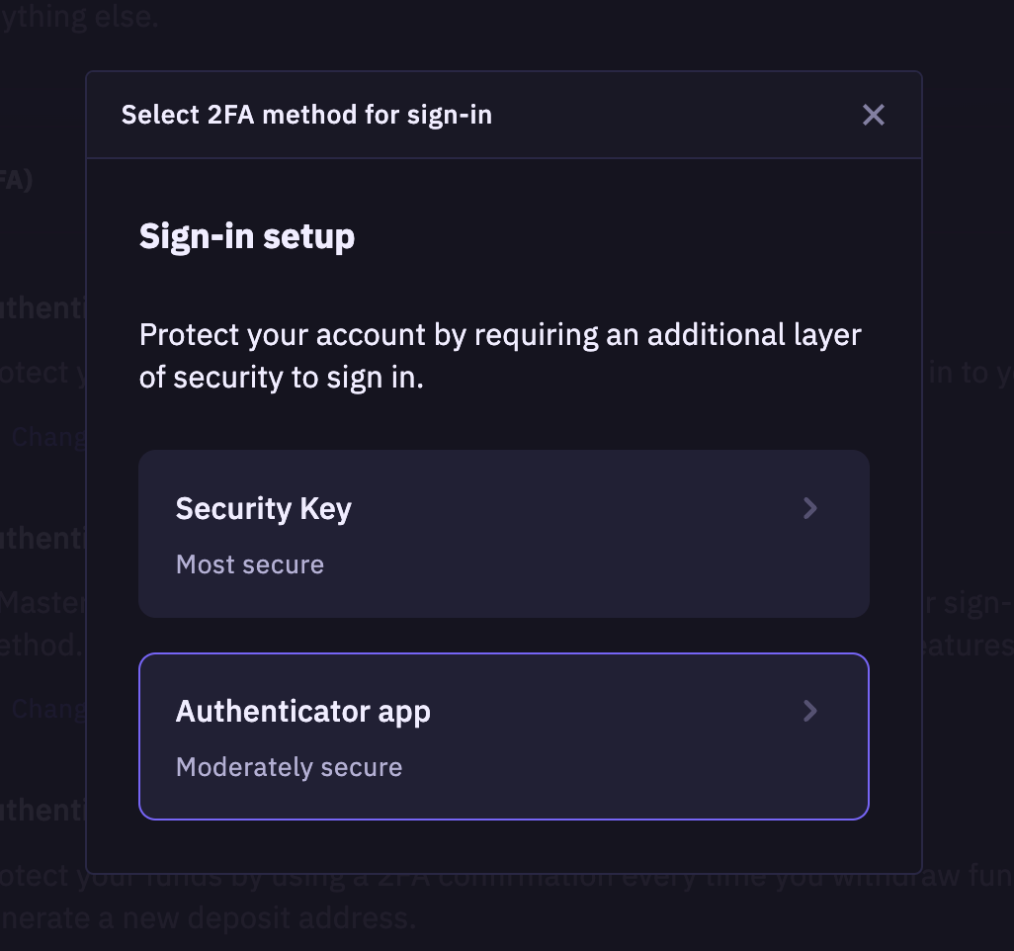Click the chevron arrow beside Security Key
1014x951 pixels.
[810, 508]
